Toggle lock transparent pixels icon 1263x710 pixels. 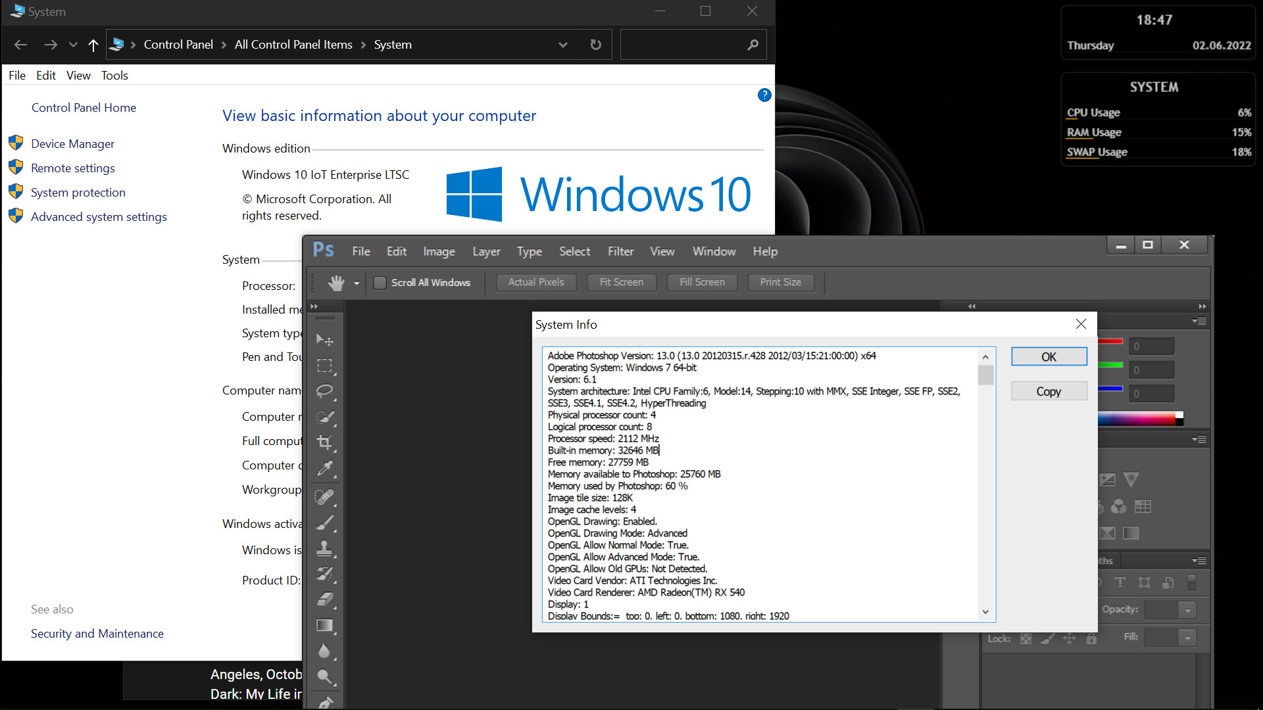coord(1026,638)
